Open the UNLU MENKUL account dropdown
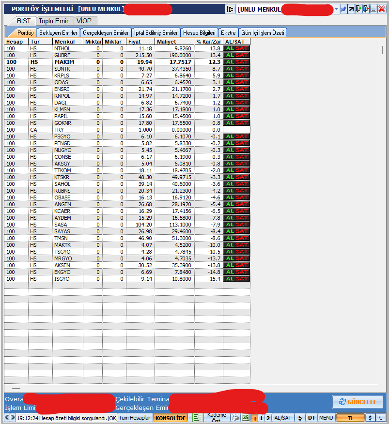Screen dimensions: 389x424 336,9
